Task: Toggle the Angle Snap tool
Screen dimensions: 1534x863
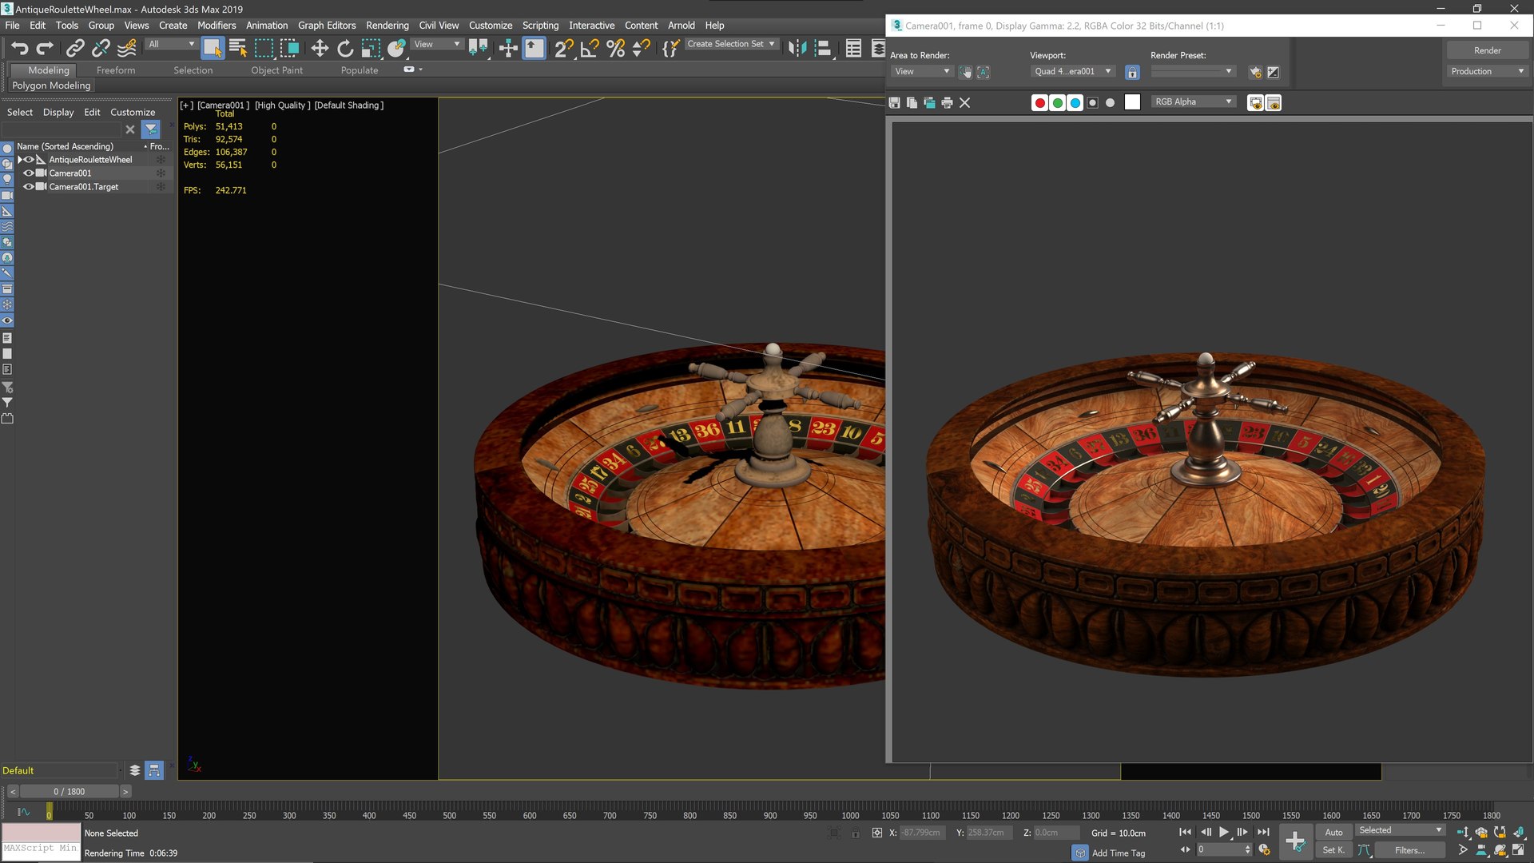Action: [x=590, y=49]
